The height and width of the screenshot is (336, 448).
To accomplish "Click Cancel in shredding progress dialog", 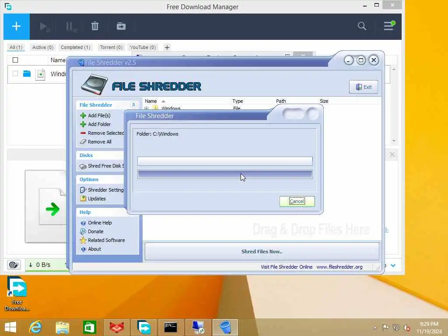I will pos(297,201).
